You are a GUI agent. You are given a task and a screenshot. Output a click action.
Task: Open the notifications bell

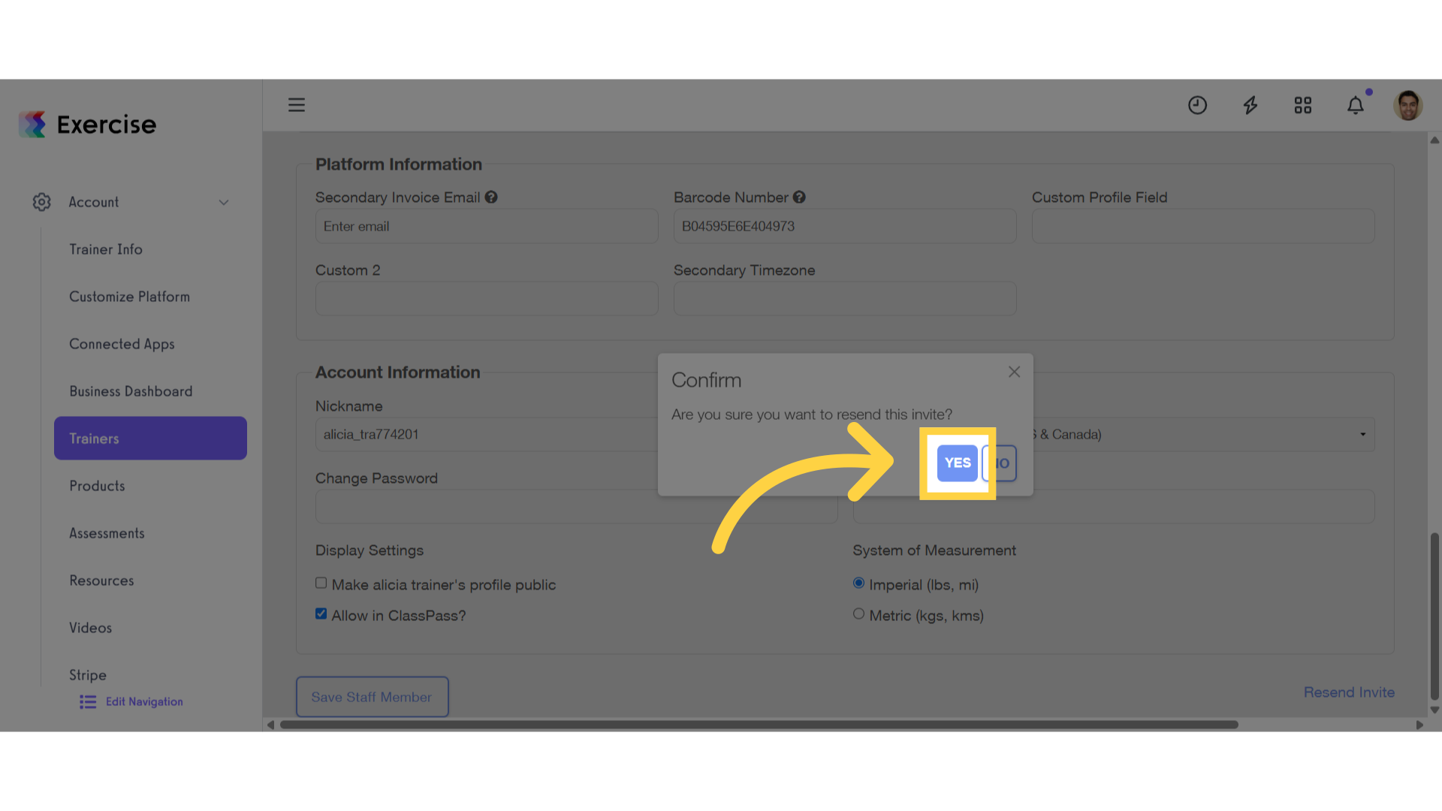(x=1356, y=105)
